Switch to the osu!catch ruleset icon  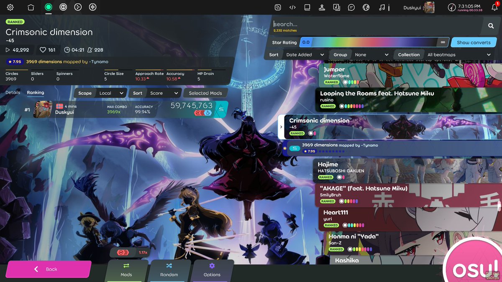click(x=78, y=7)
